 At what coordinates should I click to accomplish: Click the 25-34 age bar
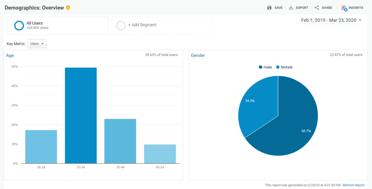(81, 116)
